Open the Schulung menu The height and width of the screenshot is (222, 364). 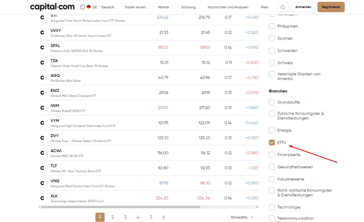coord(188,7)
